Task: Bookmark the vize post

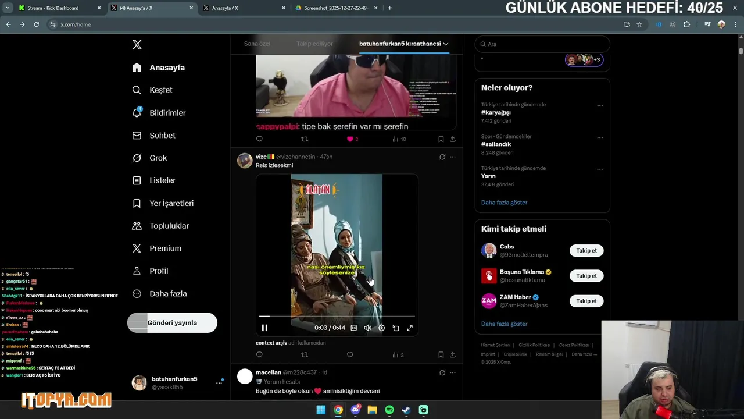Action: (441, 355)
